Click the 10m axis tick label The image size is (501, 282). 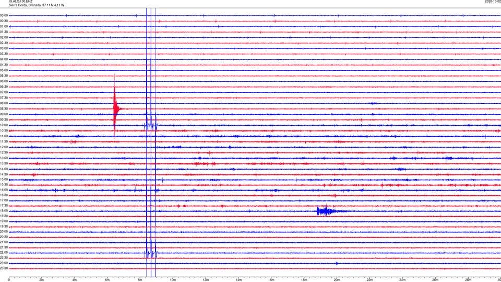173,280
